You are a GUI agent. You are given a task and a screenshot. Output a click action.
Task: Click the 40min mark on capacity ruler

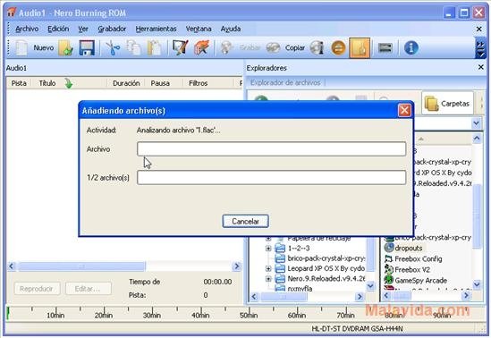pos(200,315)
